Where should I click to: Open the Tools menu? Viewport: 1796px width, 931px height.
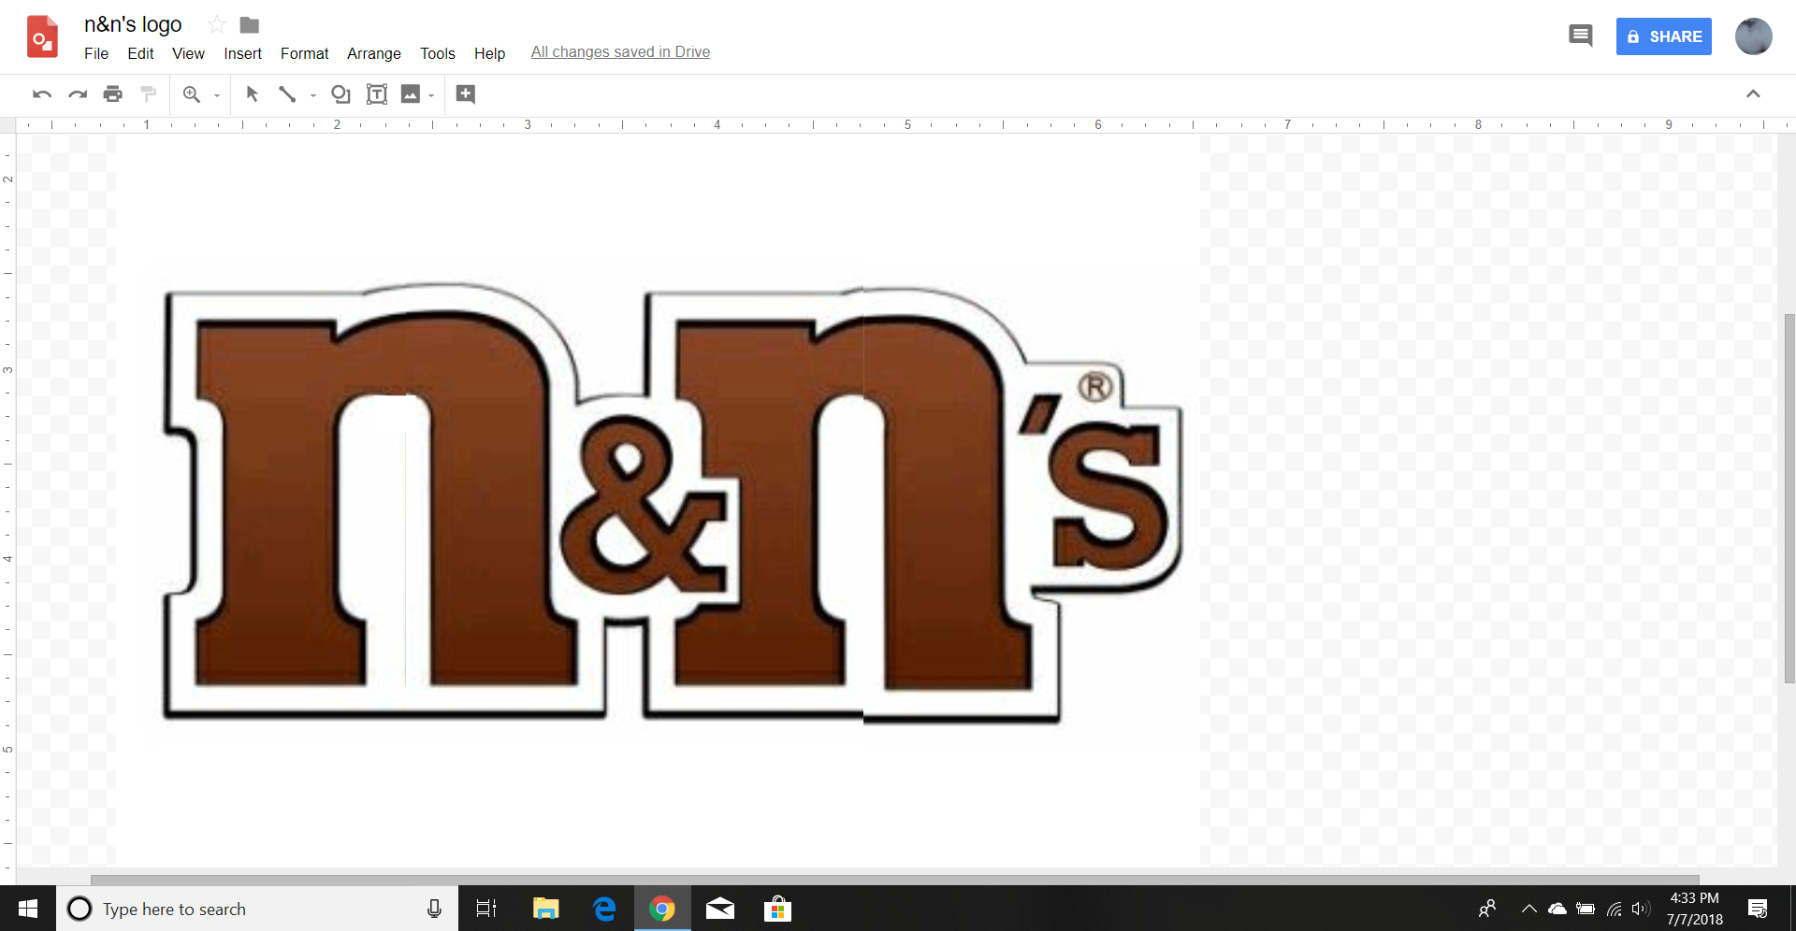[x=437, y=53]
